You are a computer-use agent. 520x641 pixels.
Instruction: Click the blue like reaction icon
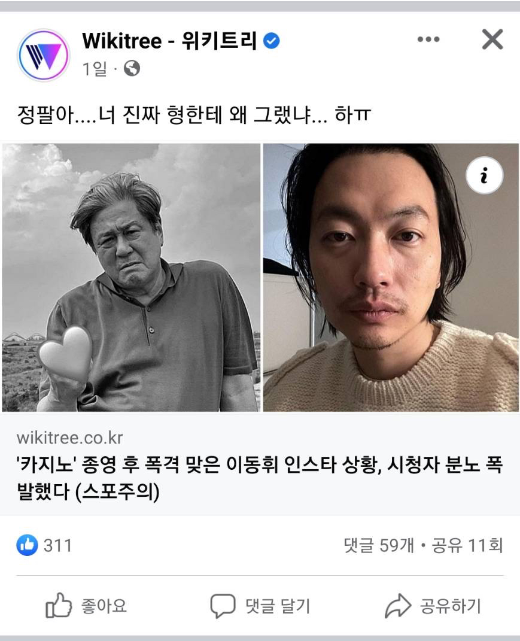click(x=28, y=545)
